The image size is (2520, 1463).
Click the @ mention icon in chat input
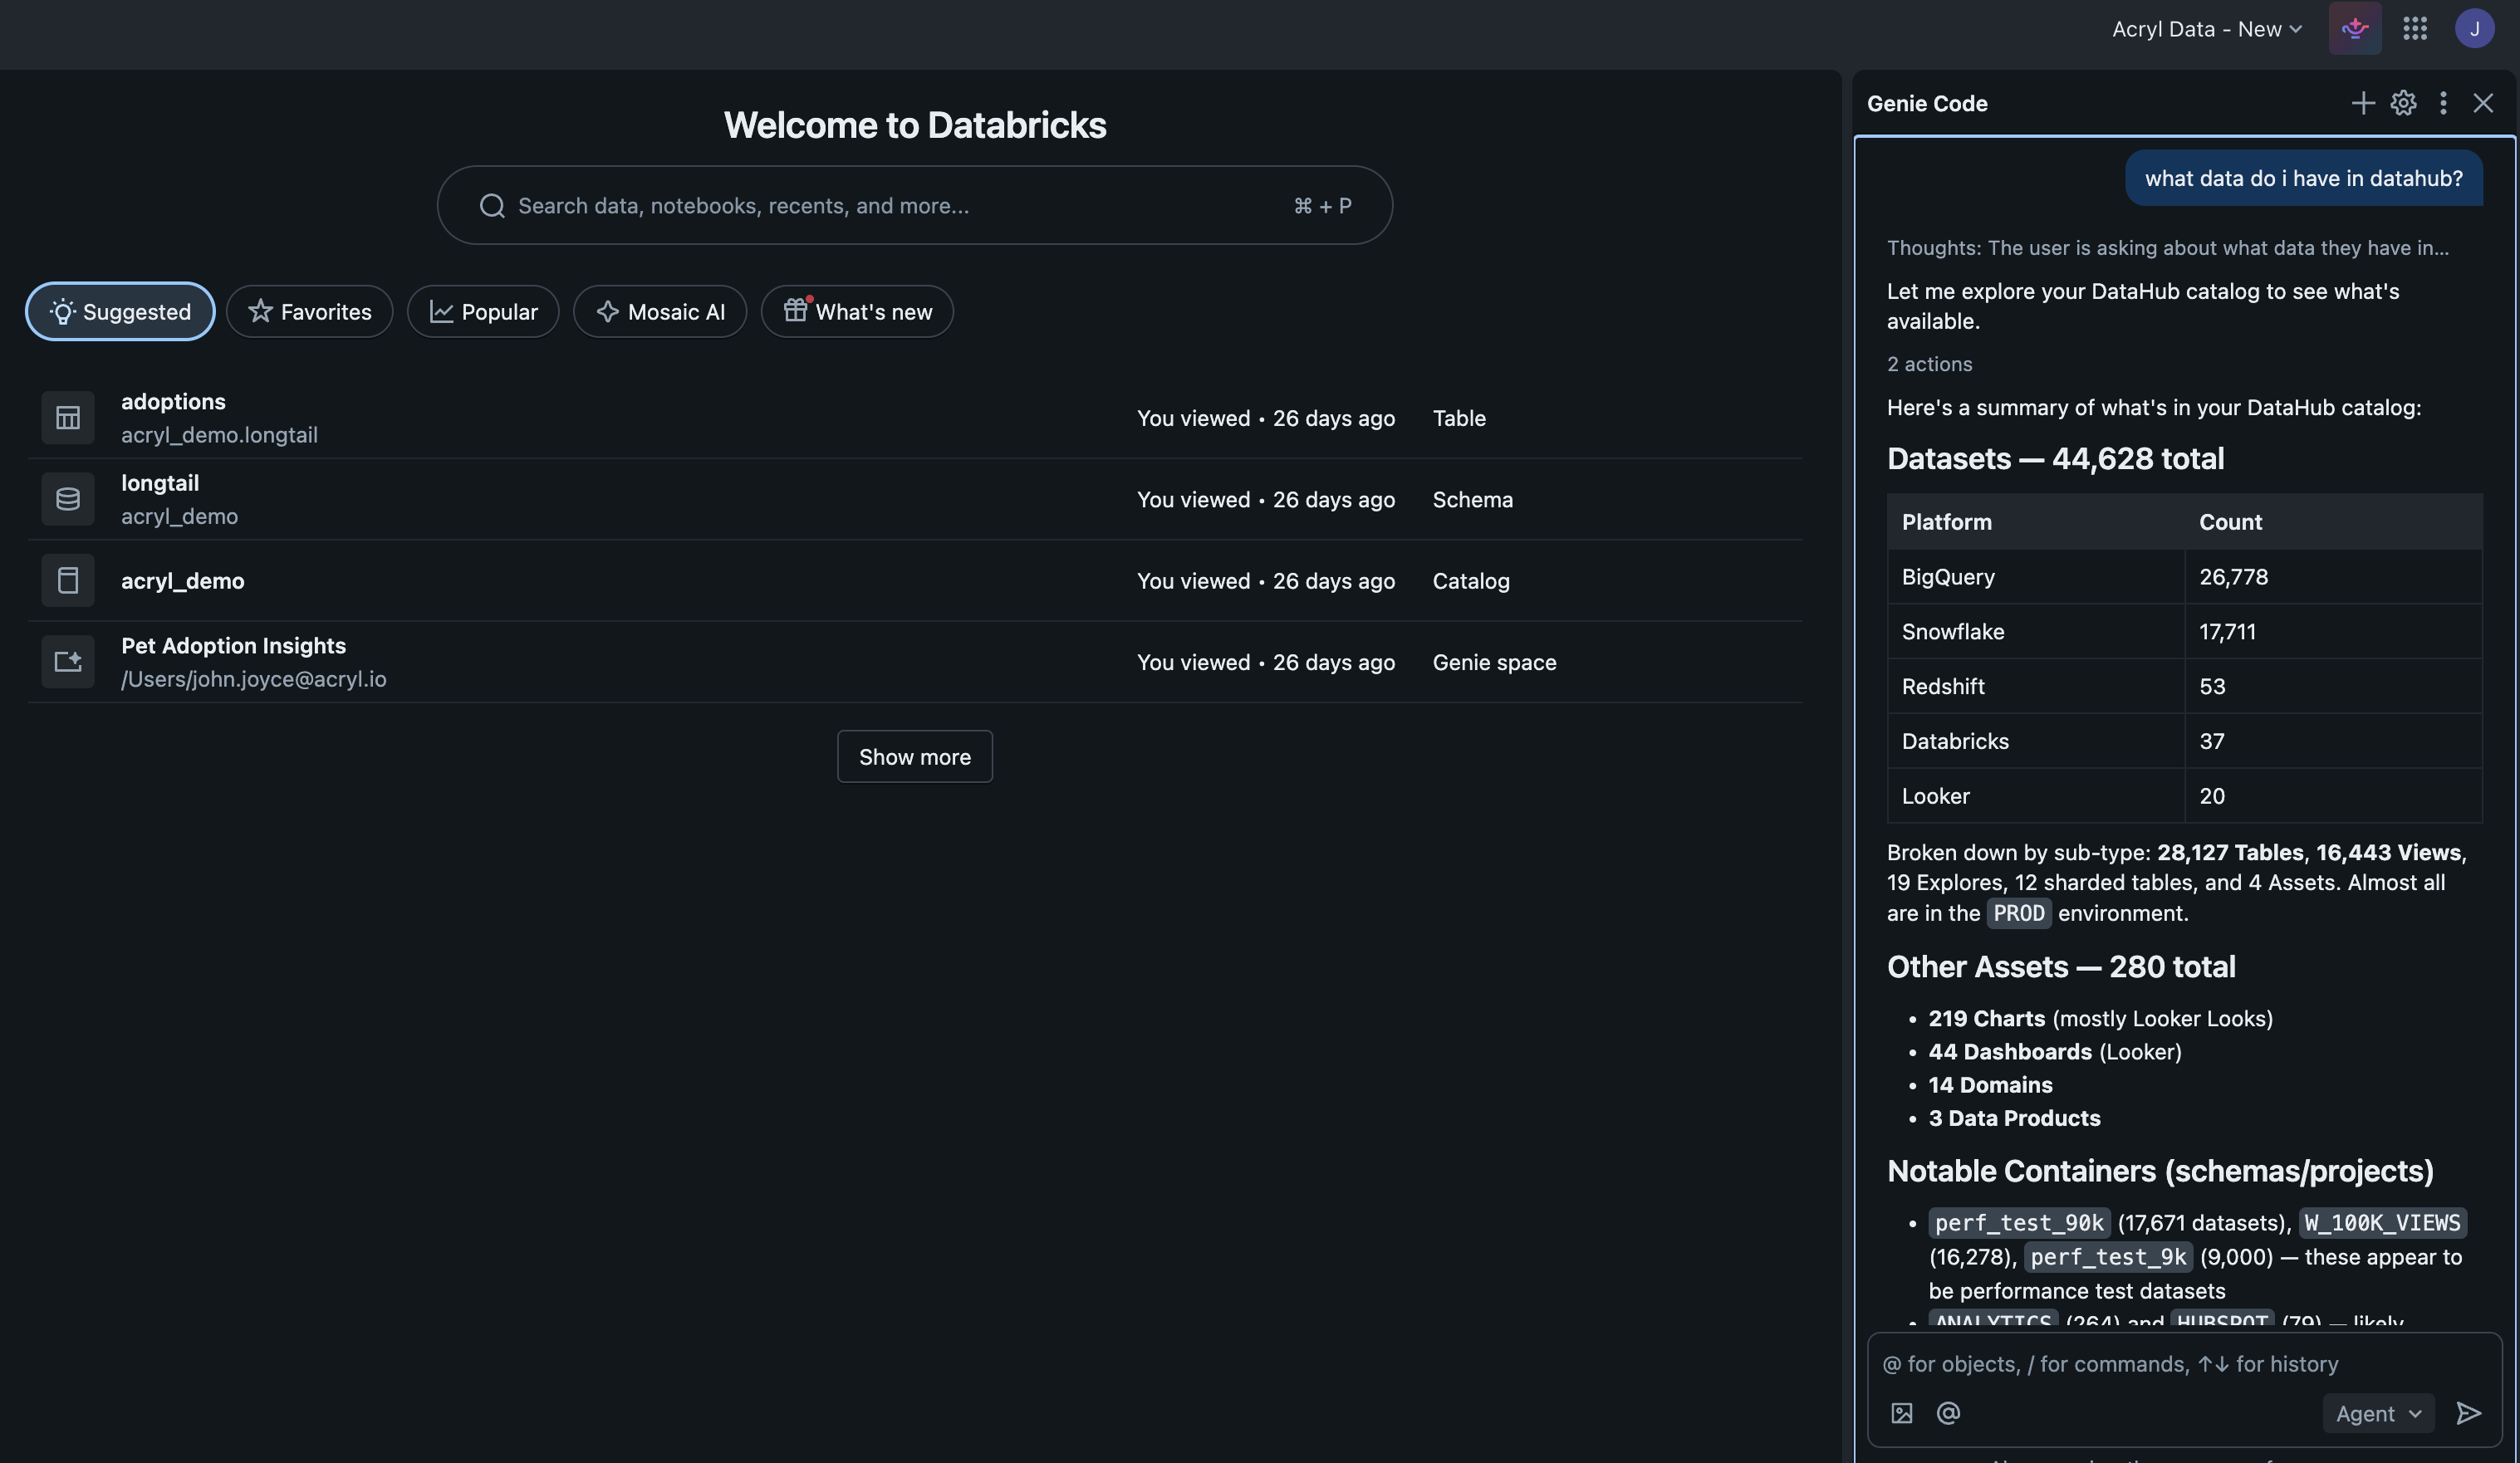click(1948, 1413)
